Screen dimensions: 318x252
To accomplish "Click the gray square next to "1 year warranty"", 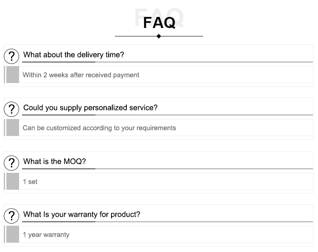I will (x=13, y=235).
